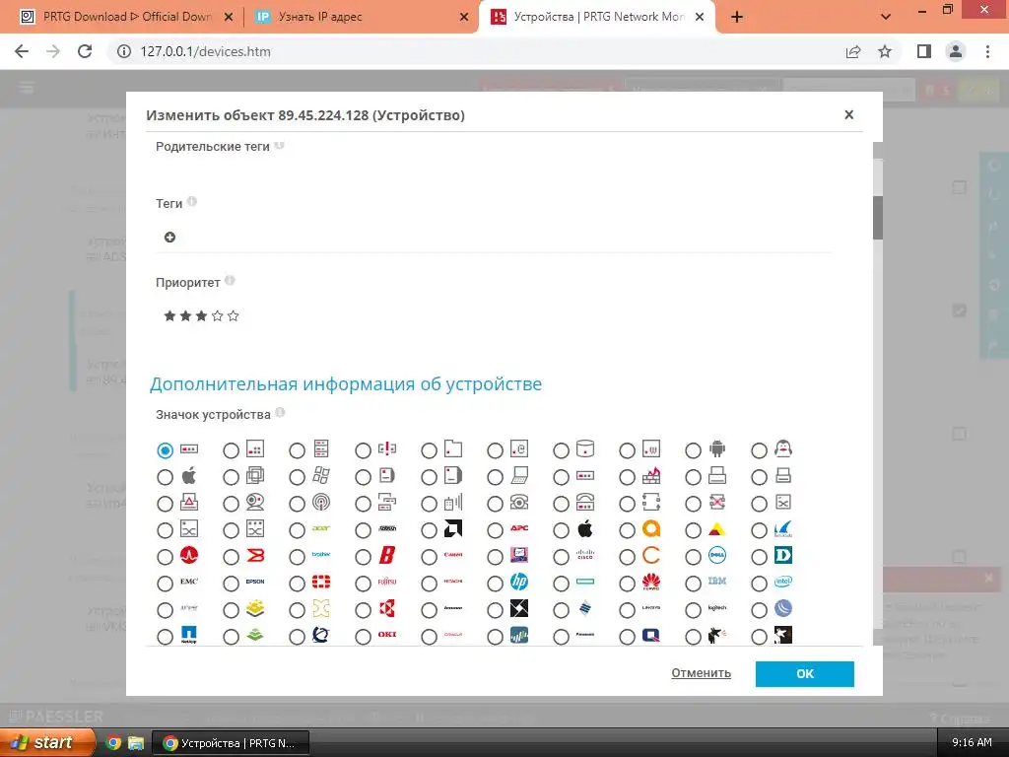The height and width of the screenshot is (757, 1009).
Task: Select radio button beside the Epson logo
Action: click(231, 584)
